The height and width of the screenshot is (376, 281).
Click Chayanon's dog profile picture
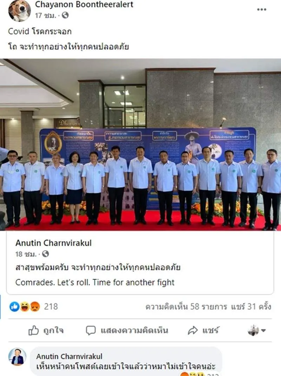(19, 10)
